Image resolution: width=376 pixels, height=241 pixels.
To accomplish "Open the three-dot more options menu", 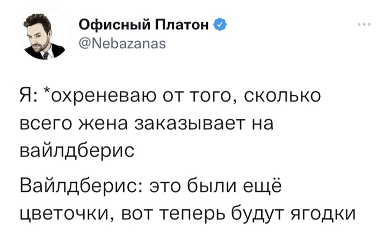I will coord(364,24).
